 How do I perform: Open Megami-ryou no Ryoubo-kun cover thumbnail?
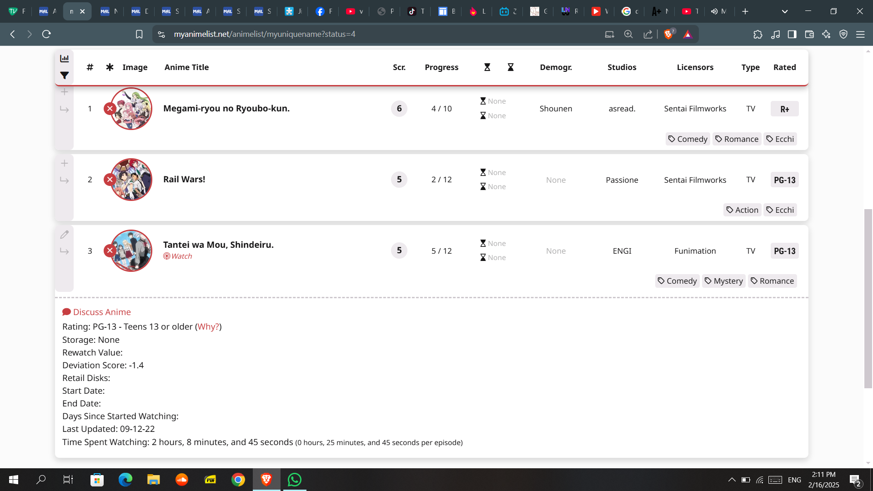(131, 109)
